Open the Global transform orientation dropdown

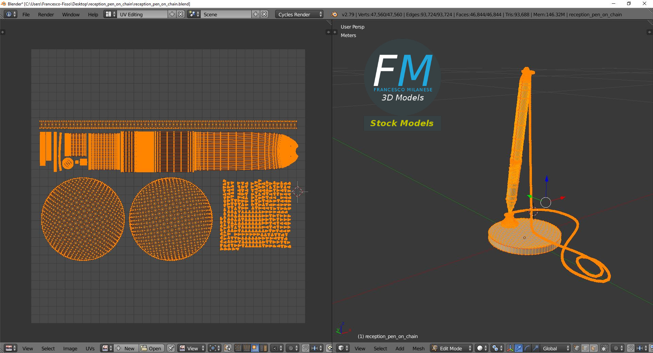[x=554, y=348]
